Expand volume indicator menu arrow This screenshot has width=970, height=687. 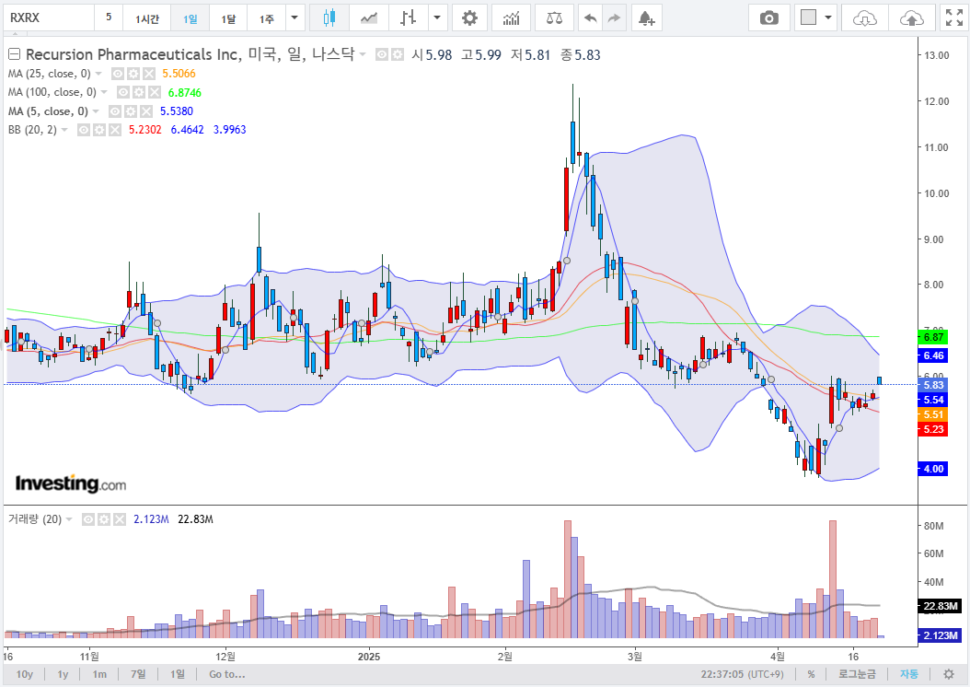69,519
